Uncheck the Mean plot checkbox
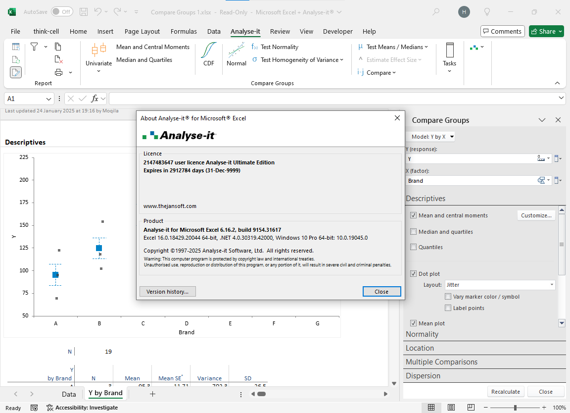 coord(413,323)
